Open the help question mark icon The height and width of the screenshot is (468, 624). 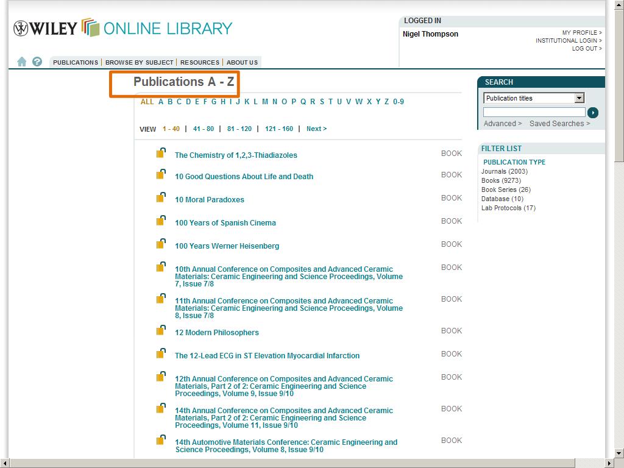point(37,62)
